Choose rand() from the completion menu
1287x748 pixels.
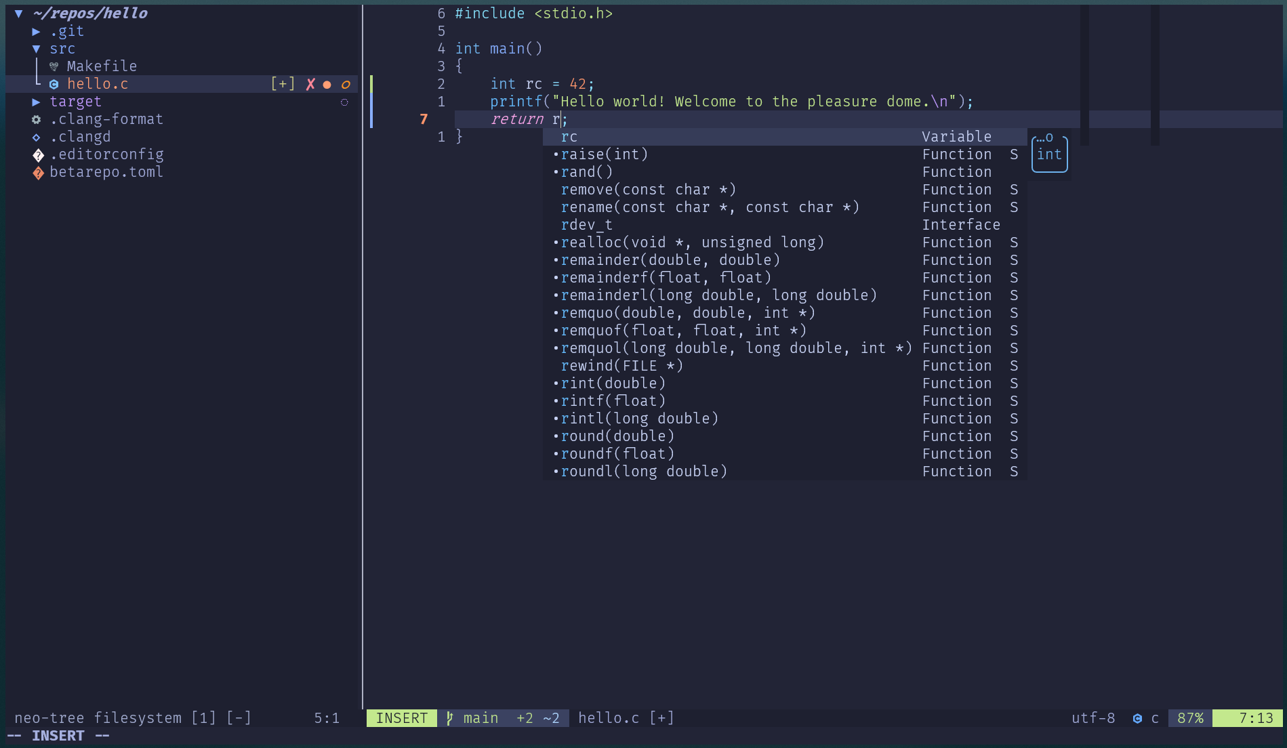[x=587, y=172]
